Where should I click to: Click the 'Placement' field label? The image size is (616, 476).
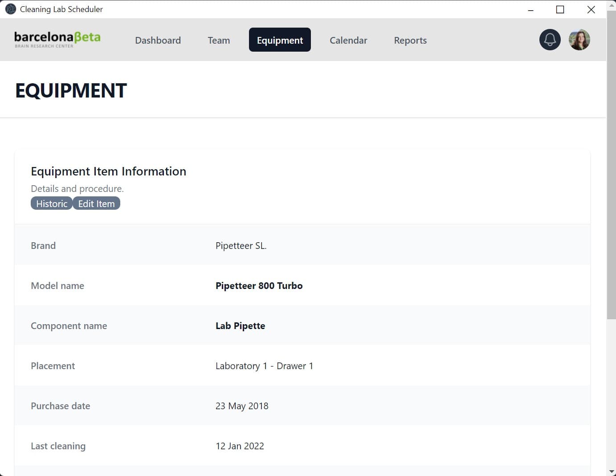53,366
